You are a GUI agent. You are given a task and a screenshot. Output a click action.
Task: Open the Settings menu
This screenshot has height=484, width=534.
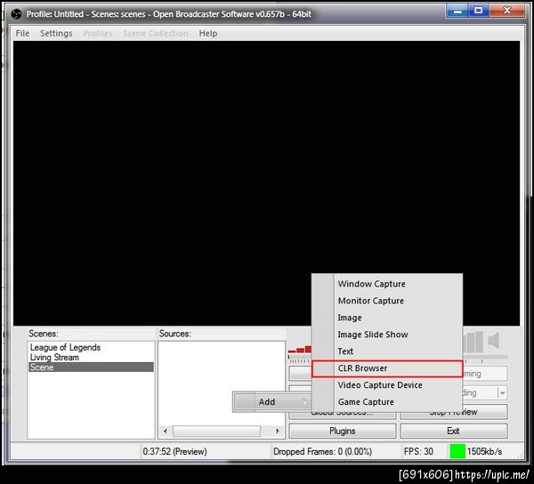pyautogui.click(x=56, y=33)
